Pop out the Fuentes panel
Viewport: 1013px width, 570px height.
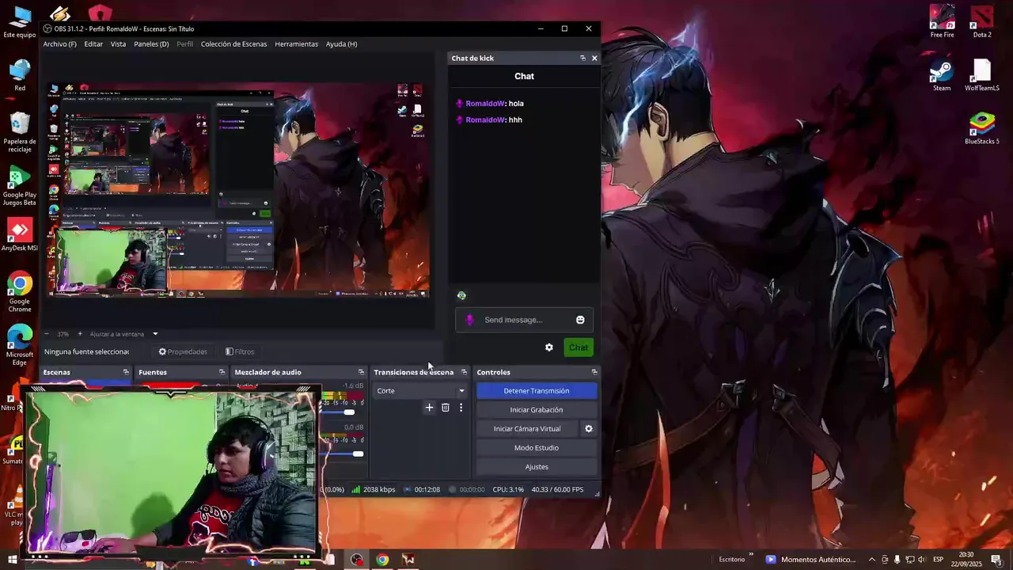click(x=222, y=372)
